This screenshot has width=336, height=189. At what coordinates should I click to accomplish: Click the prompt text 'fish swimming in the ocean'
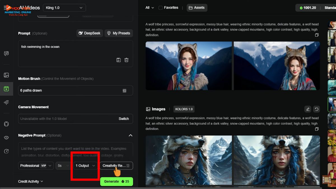[x=40, y=47]
